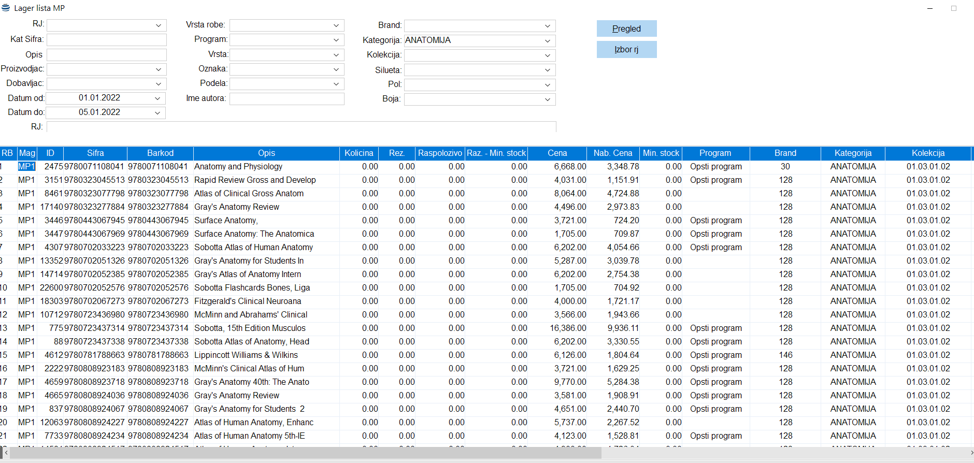Click the Kolicina column header

click(x=359, y=153)
